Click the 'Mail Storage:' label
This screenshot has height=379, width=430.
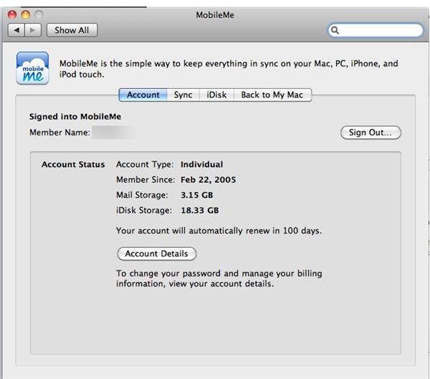pos(142,195)
